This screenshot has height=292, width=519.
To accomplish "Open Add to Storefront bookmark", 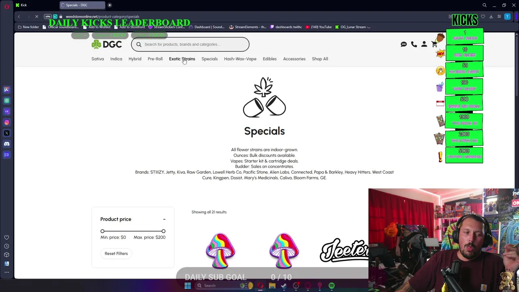I will tap(129, 27).
